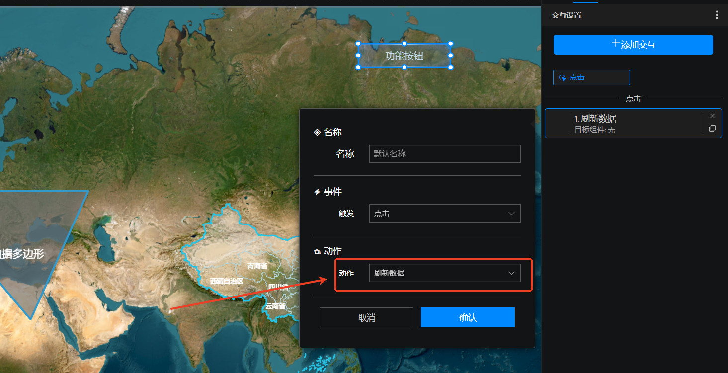This screenshot has height=373, width=728.
Task: Open the 触发 dropdown showing 点击
Action: tap(444, 214)
